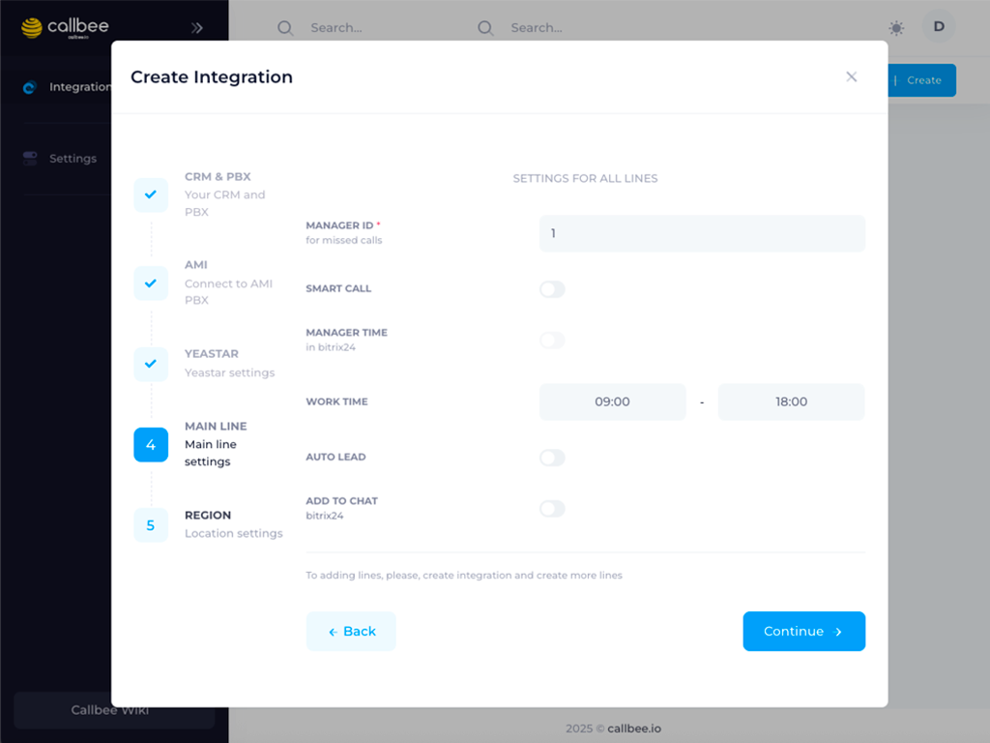Go to CRM & PBX step checkmark
Image resolution: width=990 pixels, height=743 pixels.
(x=151, y=194)
